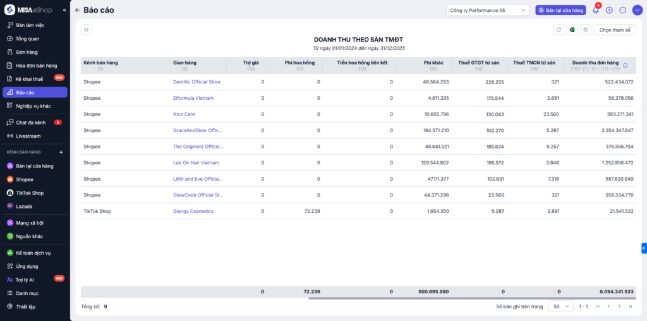Expand the user account menu chevron
647x321 pixels.
click(x=637, y=10)
